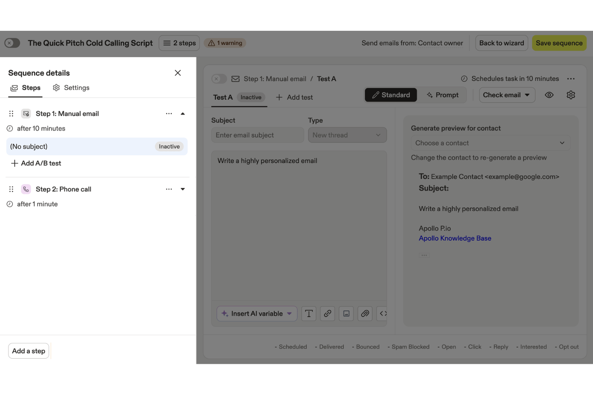Click the Scheduled stat
This screenshot has height=395, width=593.
[x=291, y=347]
